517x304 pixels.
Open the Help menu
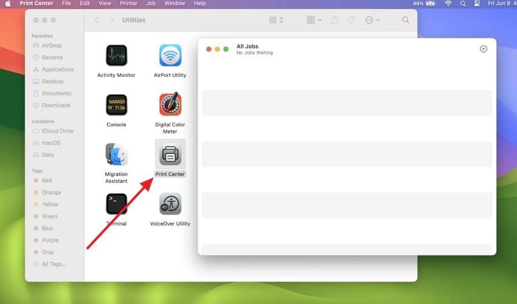coord(200,3)
